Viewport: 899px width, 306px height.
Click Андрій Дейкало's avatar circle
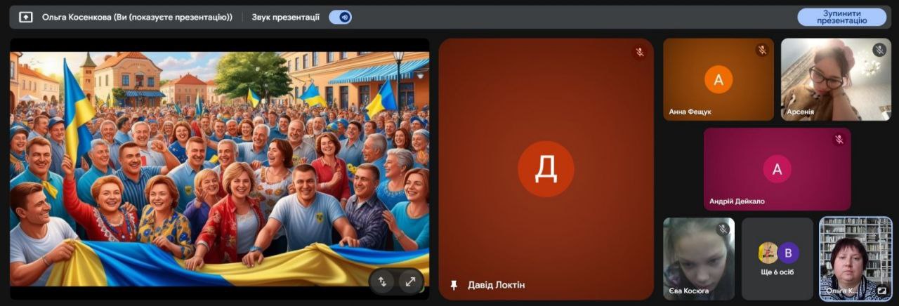point(777,168)
